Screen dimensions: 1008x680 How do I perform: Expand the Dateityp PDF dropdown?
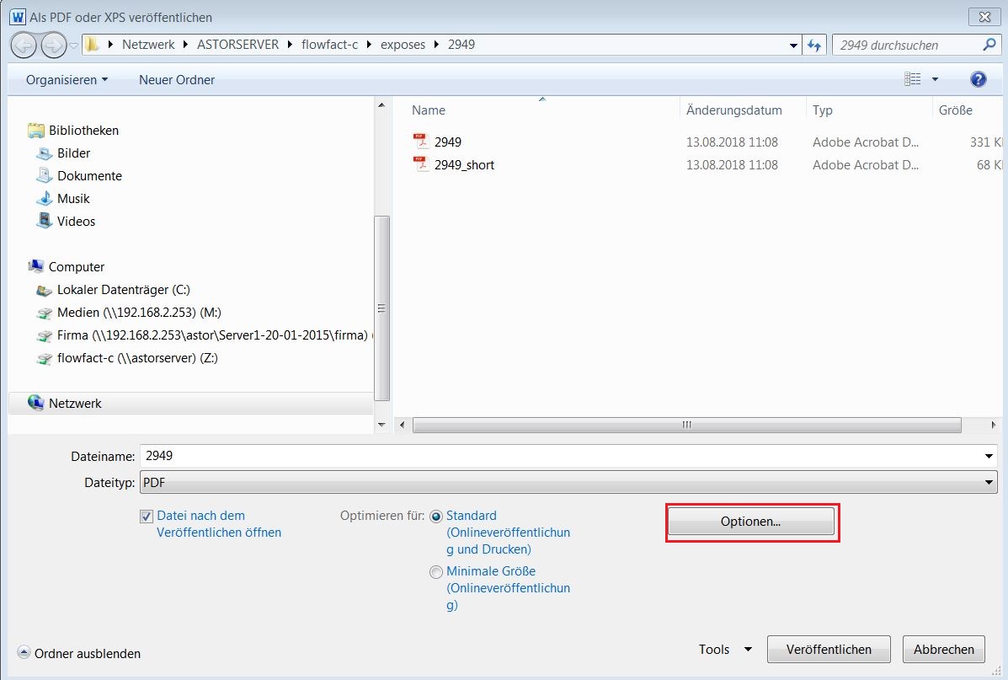[x=989, y=483]
